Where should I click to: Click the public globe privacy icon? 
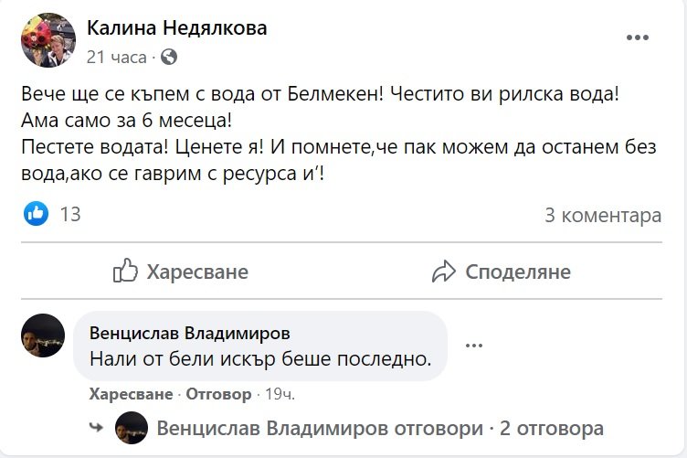167,57
